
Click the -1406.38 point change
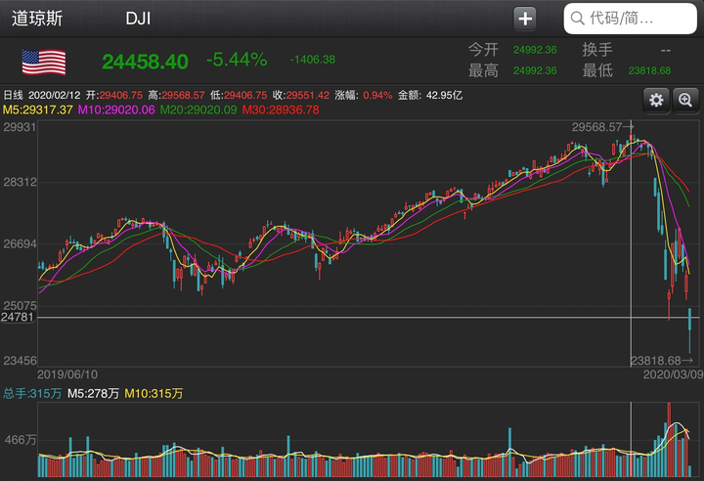click(313, 60)
